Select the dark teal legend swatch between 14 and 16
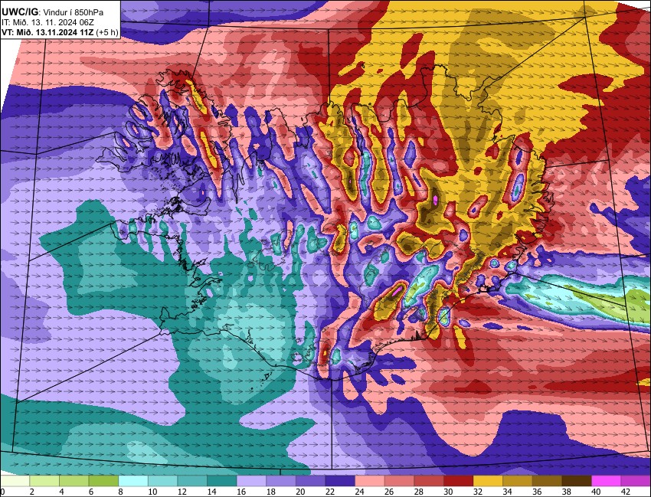This screenshot has width=651, height=497. pyautogui.click(x=222, y=481)
